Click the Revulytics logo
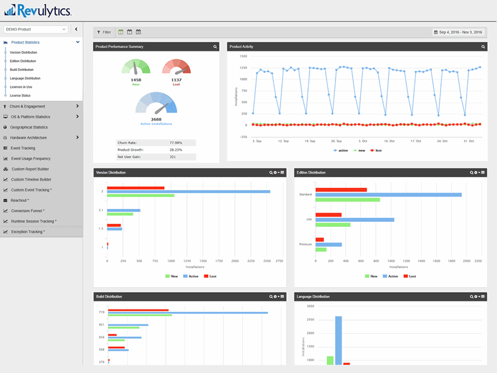The image size is (497, 373). tap(38, 11)
